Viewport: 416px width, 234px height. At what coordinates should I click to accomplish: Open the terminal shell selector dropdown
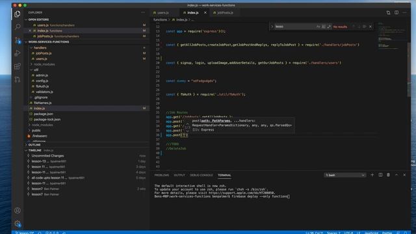[345, 175]
